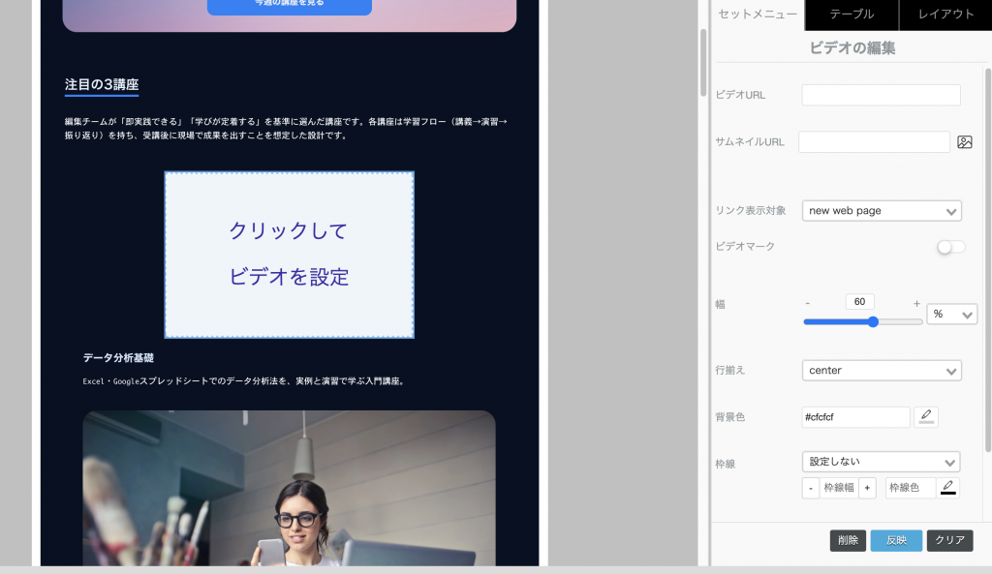Screen dimensions: 992x574
Task: Click the plus to increase 幅 value
Action: tap(916, 302)
